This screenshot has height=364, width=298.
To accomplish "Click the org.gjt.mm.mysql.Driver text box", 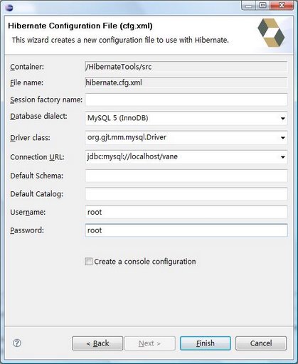I will click(x=182, y=138).
